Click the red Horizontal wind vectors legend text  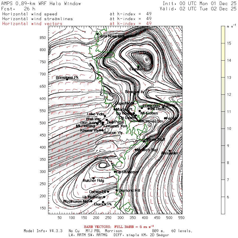tap(32, 24)
